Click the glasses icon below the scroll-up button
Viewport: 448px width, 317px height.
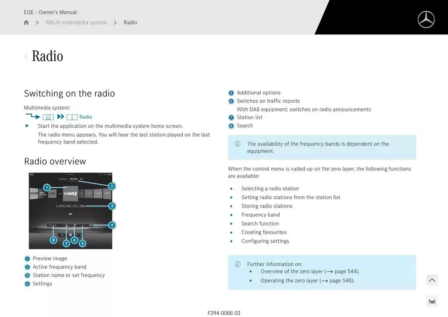click(432, 302)
